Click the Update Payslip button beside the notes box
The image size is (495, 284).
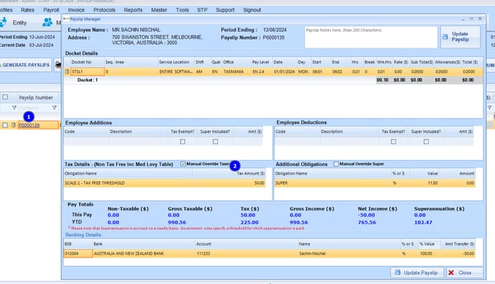(460, 37)
